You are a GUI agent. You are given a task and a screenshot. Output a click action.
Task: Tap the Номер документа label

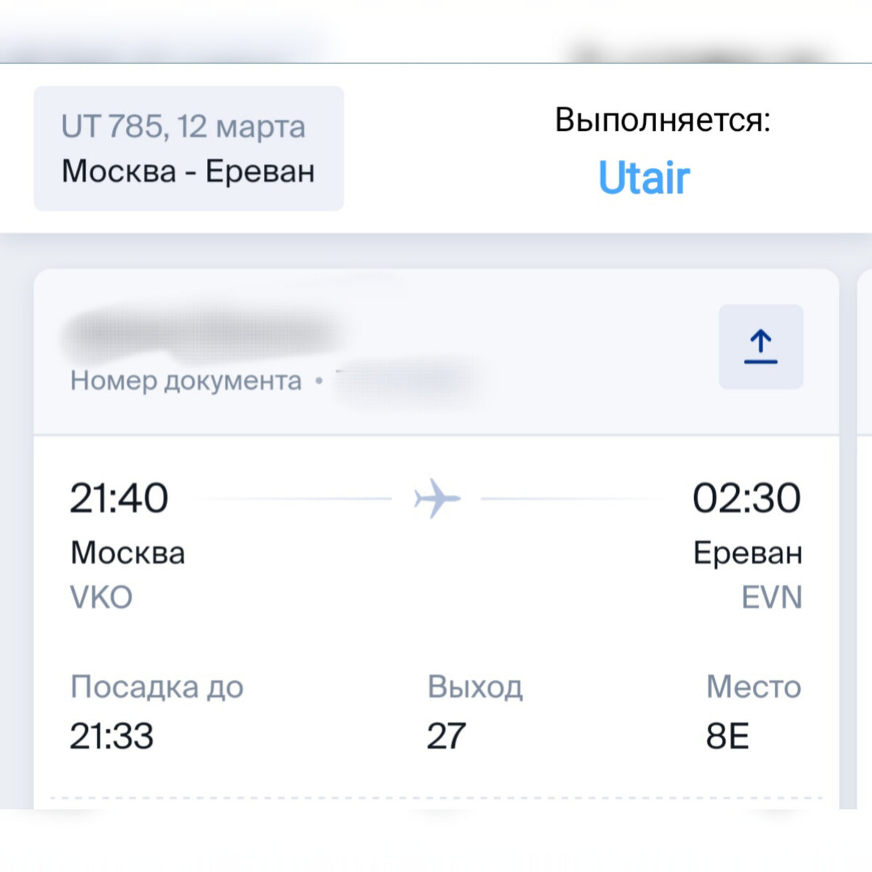[x=186, y=380]
